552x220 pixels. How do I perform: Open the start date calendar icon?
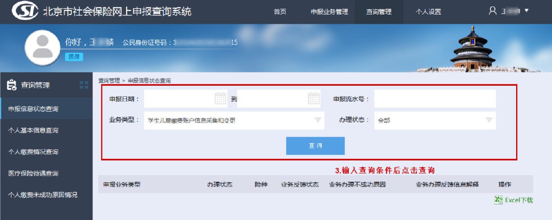point(220,98)
